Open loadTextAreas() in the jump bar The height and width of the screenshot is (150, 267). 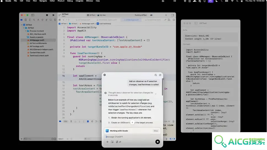point(104,24)
